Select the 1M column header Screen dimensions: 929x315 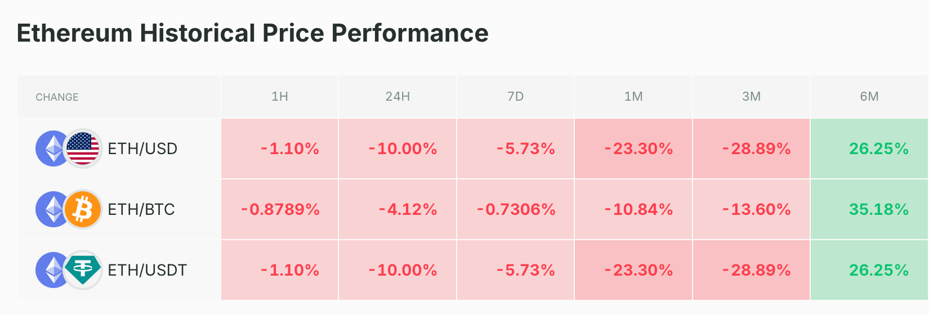(633, 97)
